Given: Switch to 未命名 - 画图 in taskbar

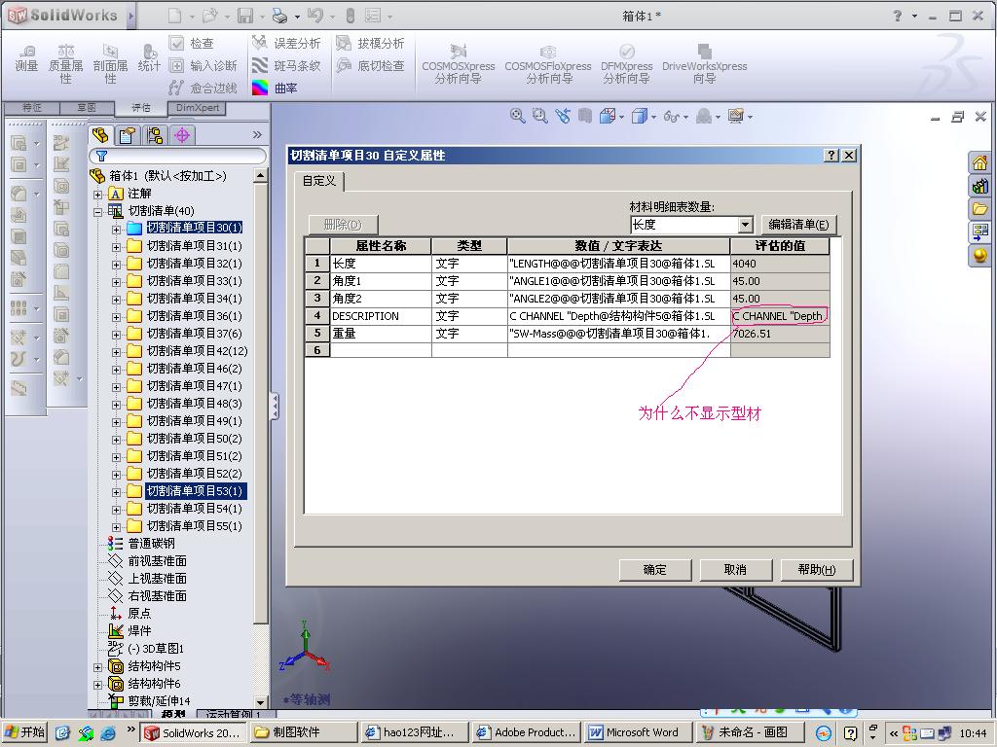Looking at the screenshot, I should click(752, 732).
